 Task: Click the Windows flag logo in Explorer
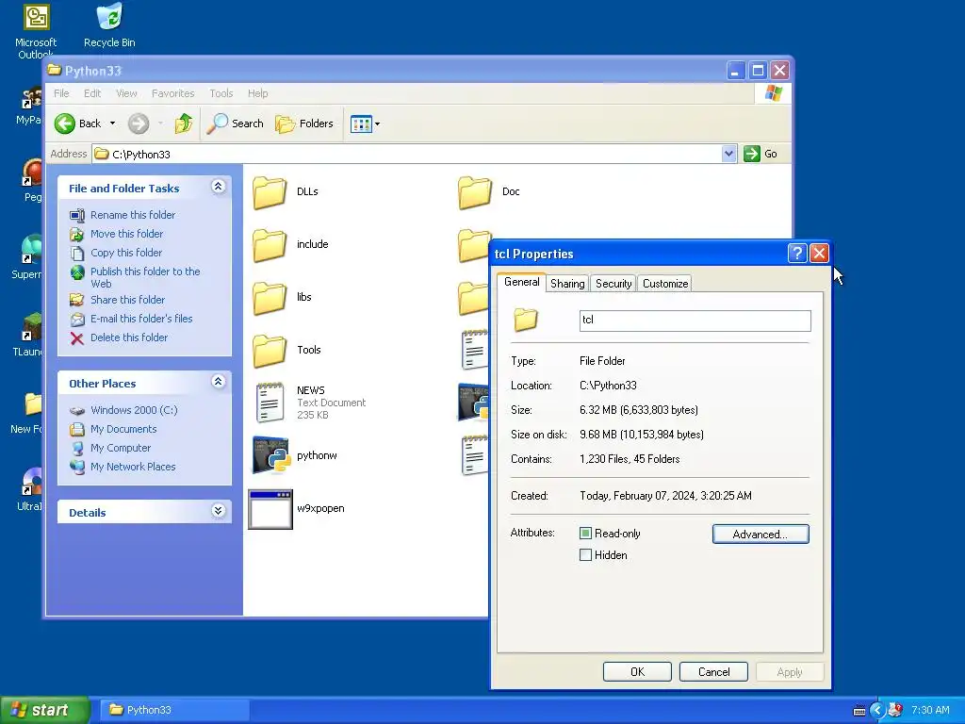pos(773,93)
